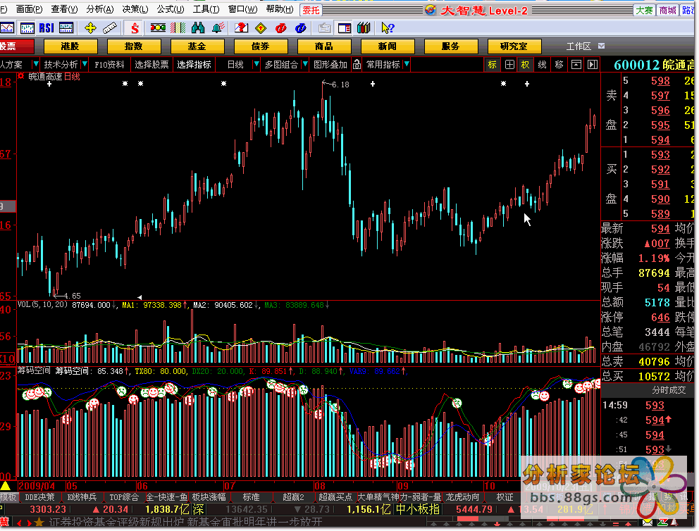
Task: Click the yellow diamond up-arrow icon
Action: [x=261, y=28]
